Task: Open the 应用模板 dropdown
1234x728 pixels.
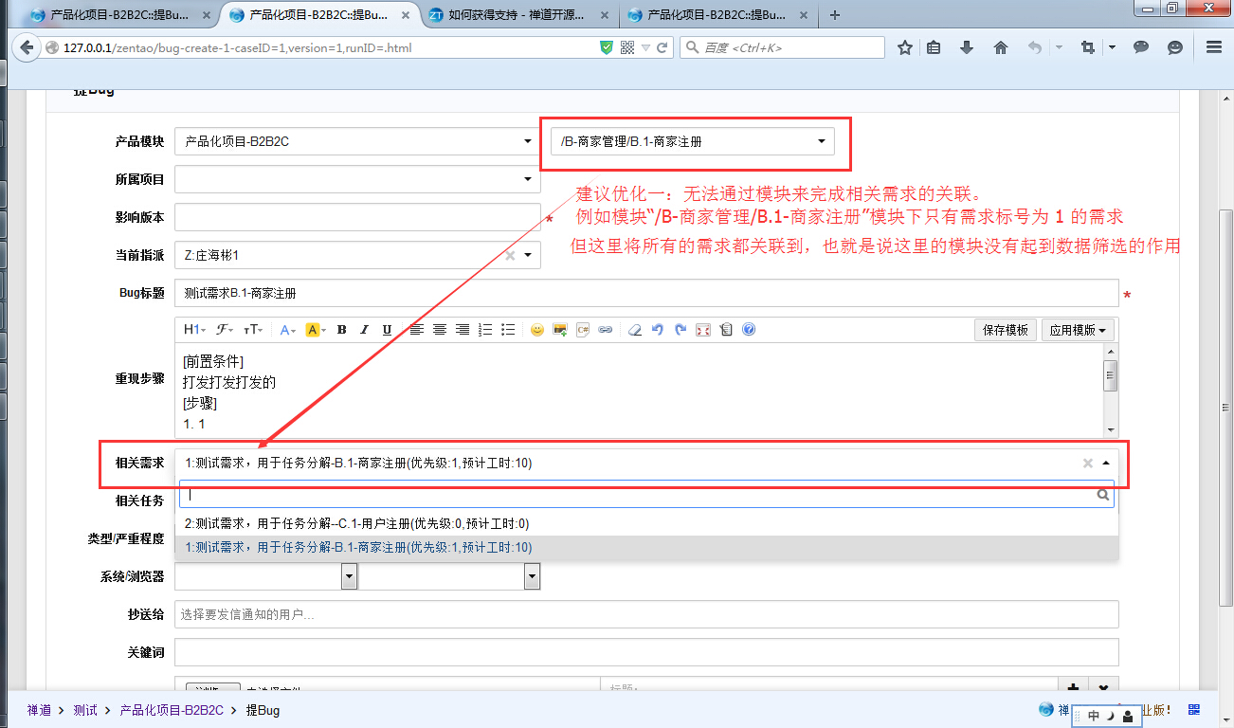Action: 1079,330
